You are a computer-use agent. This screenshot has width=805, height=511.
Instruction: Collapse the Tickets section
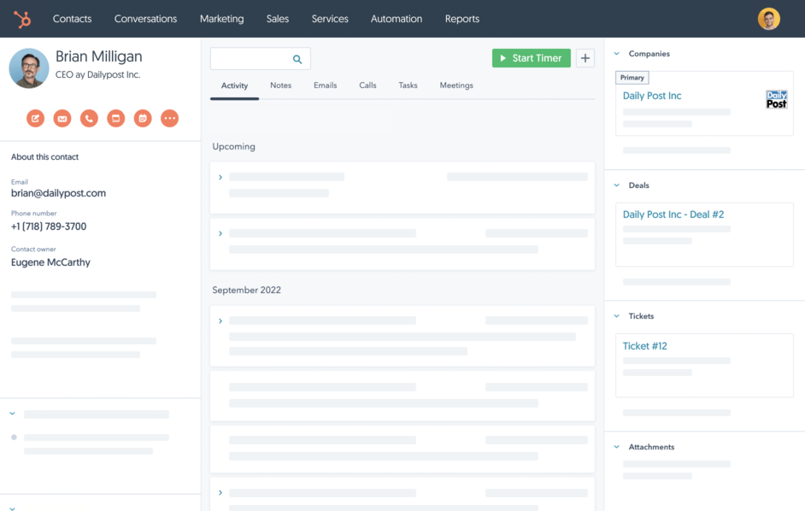pyautogui.click(x=617, y=315)
